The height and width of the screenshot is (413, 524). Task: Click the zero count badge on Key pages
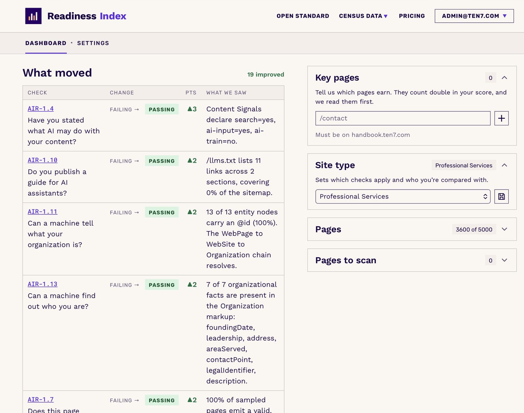(490, 78)
